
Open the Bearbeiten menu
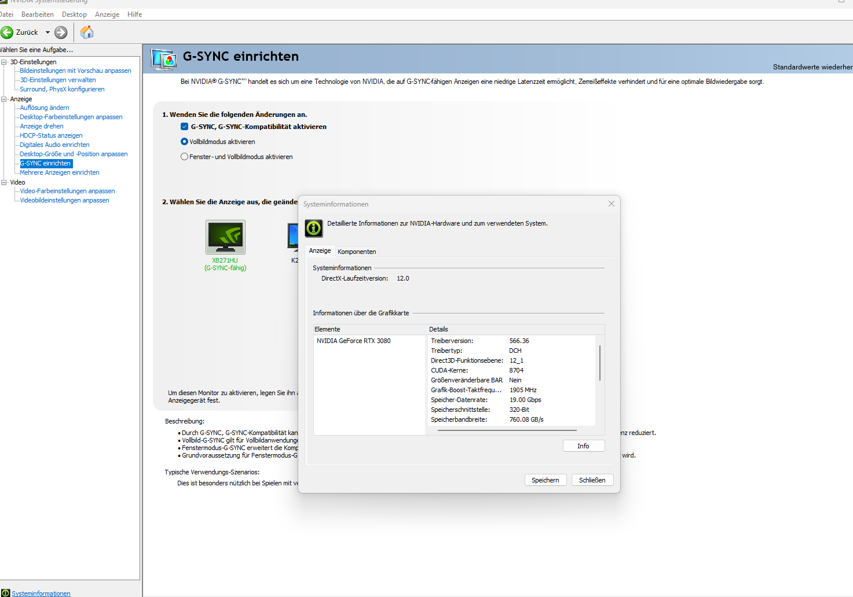[38, 14]
